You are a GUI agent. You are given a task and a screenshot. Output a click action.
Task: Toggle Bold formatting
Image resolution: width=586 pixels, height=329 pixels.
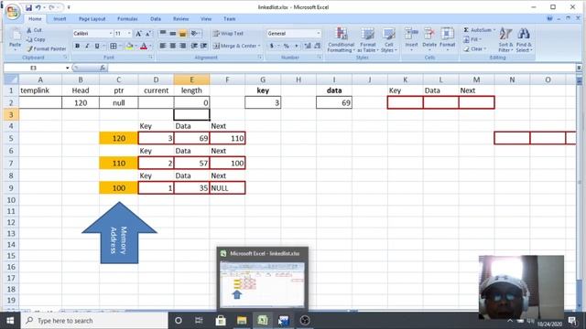point(77,46)
